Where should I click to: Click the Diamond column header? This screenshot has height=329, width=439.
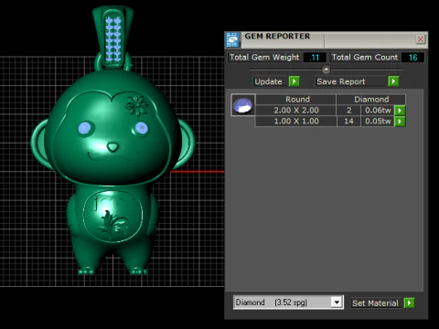click(371, 100)
